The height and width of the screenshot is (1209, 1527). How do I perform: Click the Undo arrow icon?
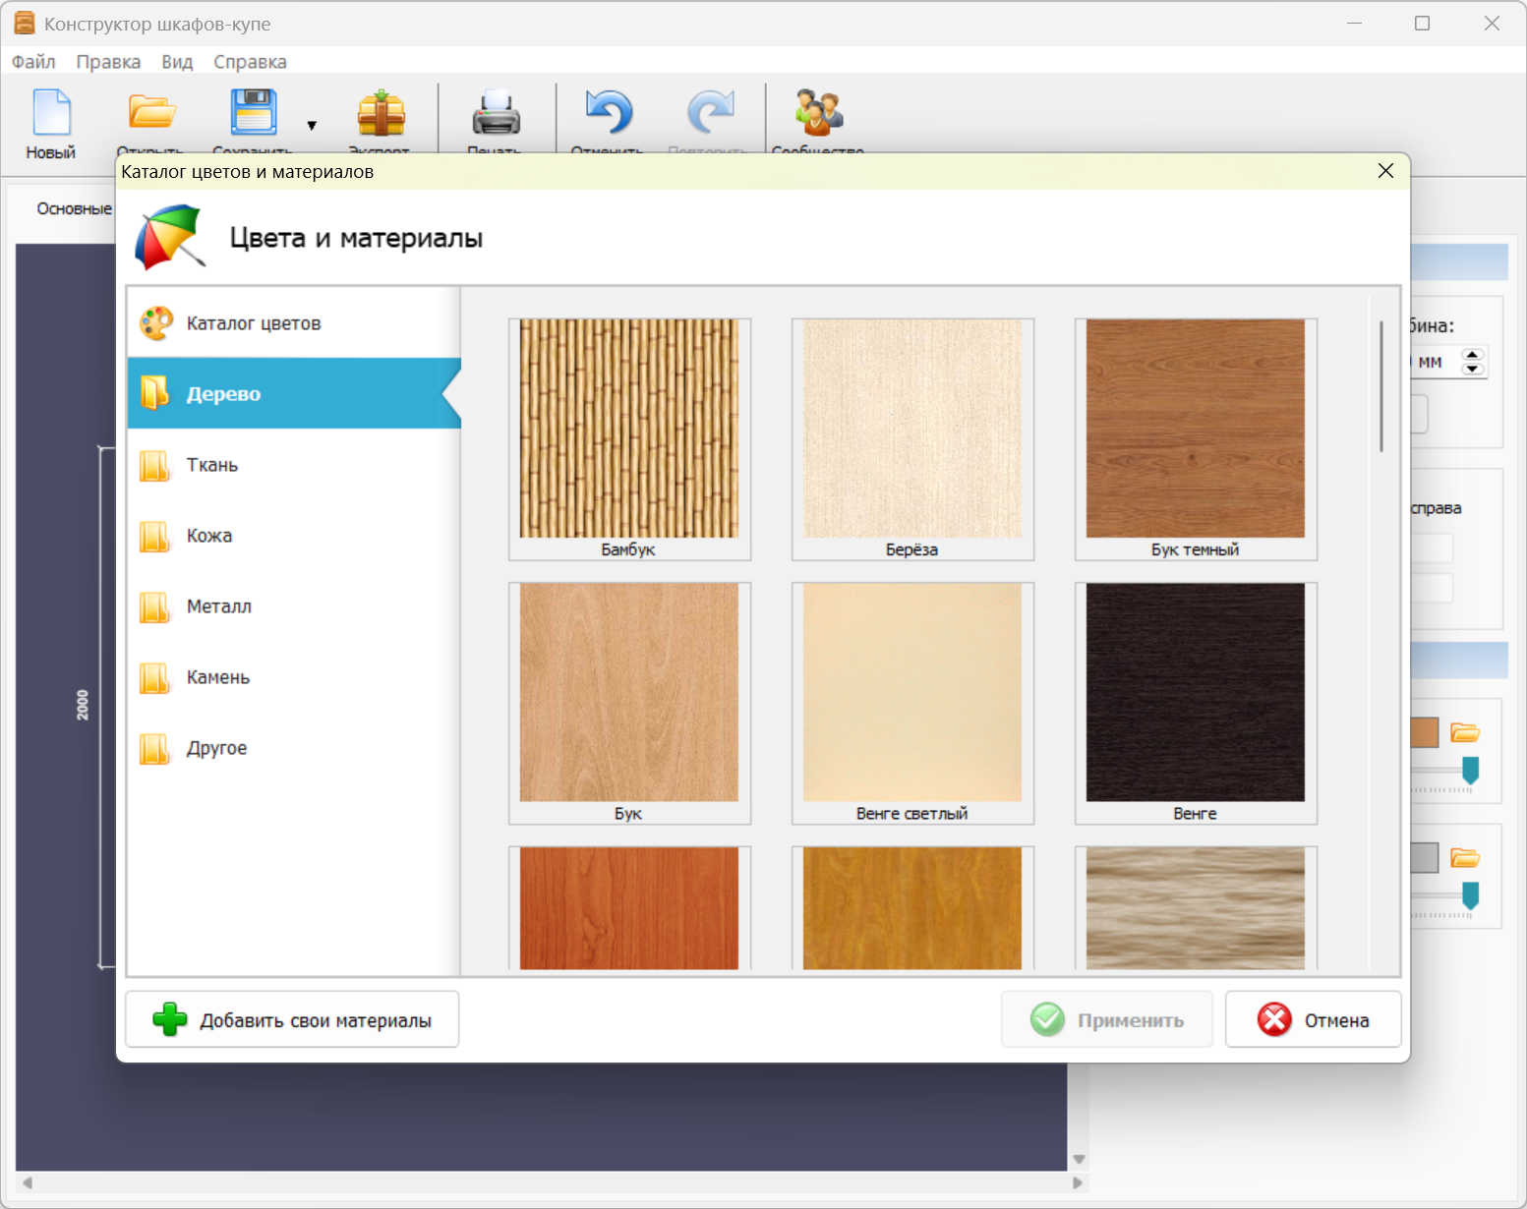point(609,113)
